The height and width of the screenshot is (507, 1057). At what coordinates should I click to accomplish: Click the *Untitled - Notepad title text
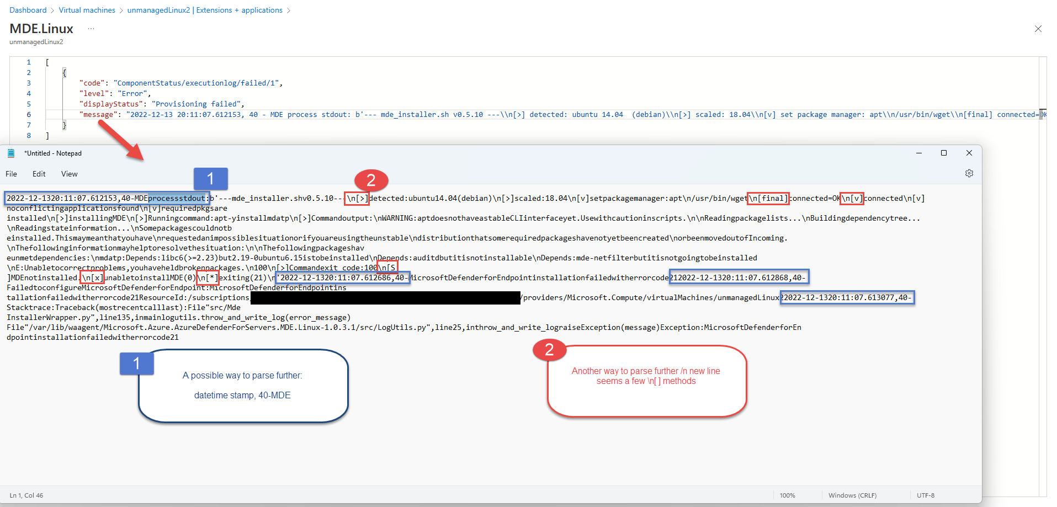[x=53, y=153]
